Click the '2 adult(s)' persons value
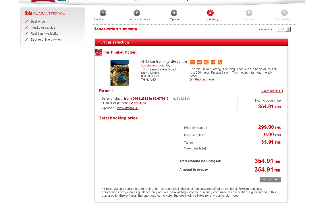This screenshot has height=203, width=332. coord(138,103)
